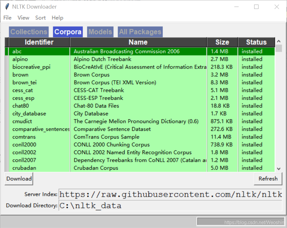287x228 pixels.
Task: Select the Corpora tab
Action: pos(68,32)
